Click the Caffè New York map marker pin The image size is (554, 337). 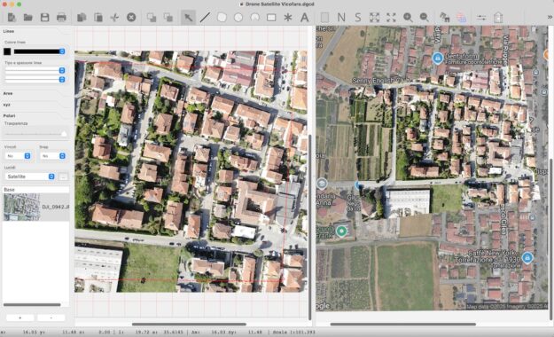[x=527, y=258]
